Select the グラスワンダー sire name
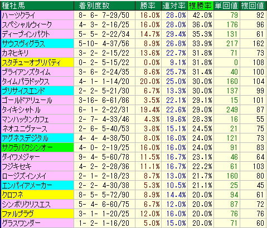The image size is (267, 228). click(21, 223)
